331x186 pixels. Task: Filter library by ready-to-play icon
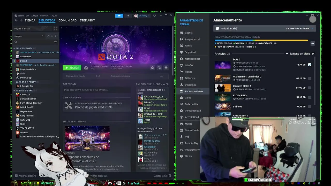click(56, 36)
